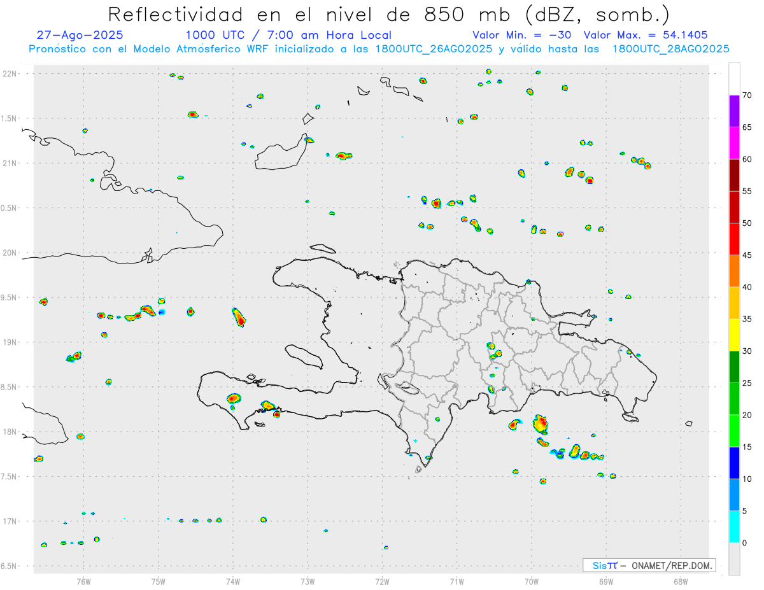Select the '45' value on the color scale
This screenshot has height=590, width=764.
point(747,255)
